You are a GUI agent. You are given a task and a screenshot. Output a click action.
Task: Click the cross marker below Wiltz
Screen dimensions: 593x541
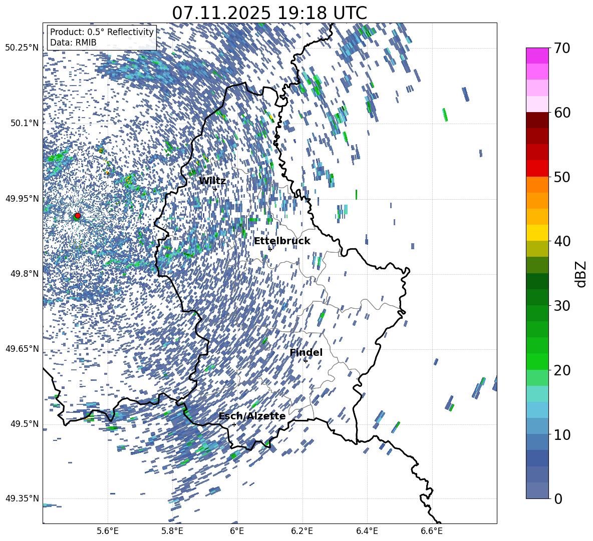click(215, 189)
